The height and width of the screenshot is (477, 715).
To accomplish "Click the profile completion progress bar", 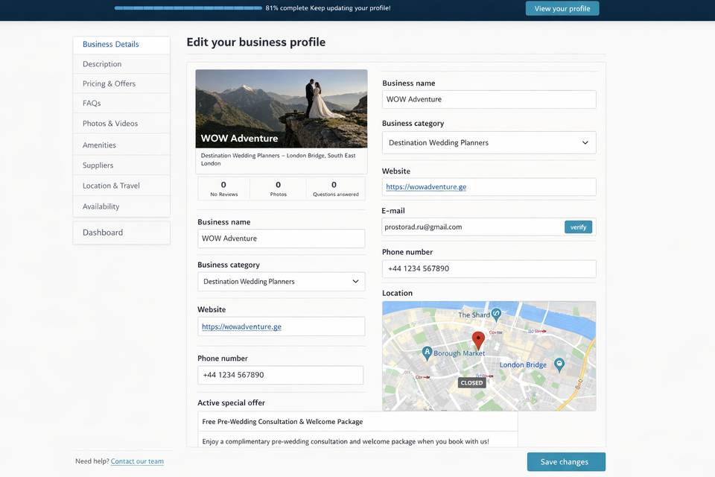I will [188, 8].
